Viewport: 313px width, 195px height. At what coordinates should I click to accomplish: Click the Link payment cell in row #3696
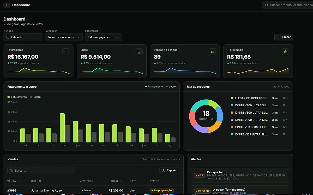click(x=133, y=191)
